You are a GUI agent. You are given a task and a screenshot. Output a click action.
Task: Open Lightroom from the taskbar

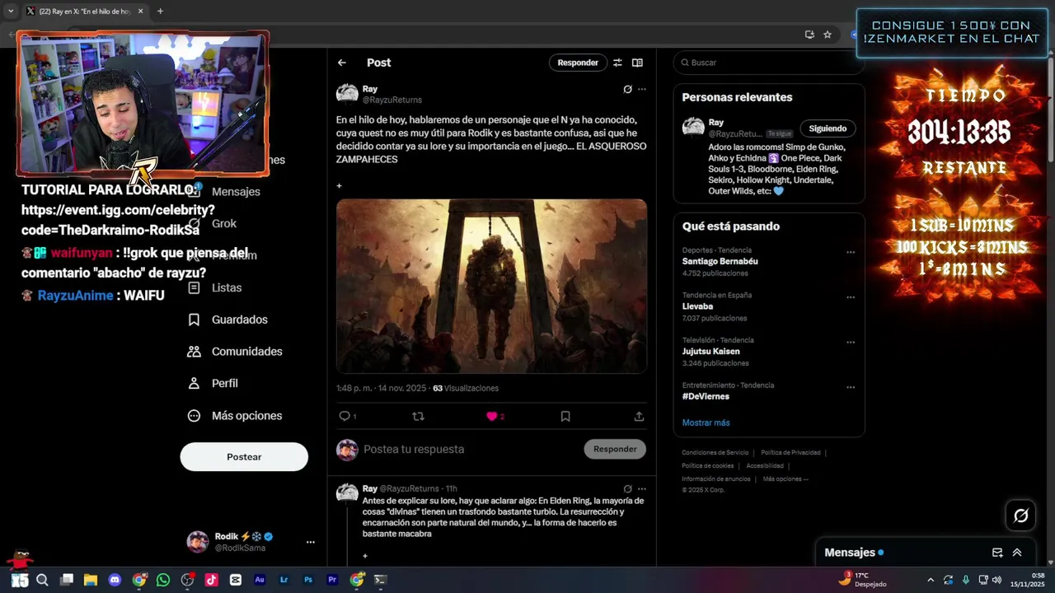[x=284, y=580]
